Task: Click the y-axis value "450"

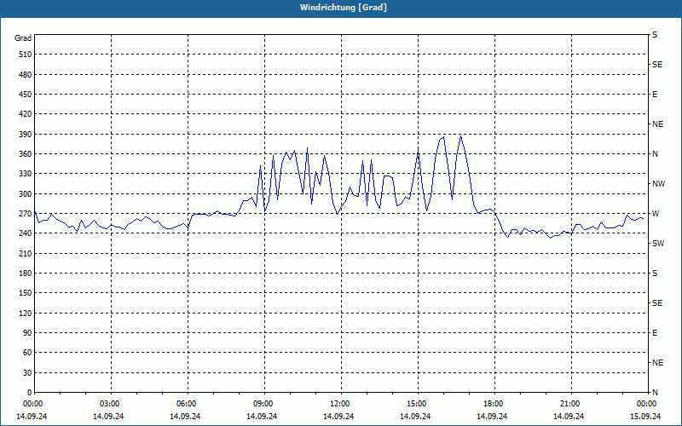Action: (26, 95)
